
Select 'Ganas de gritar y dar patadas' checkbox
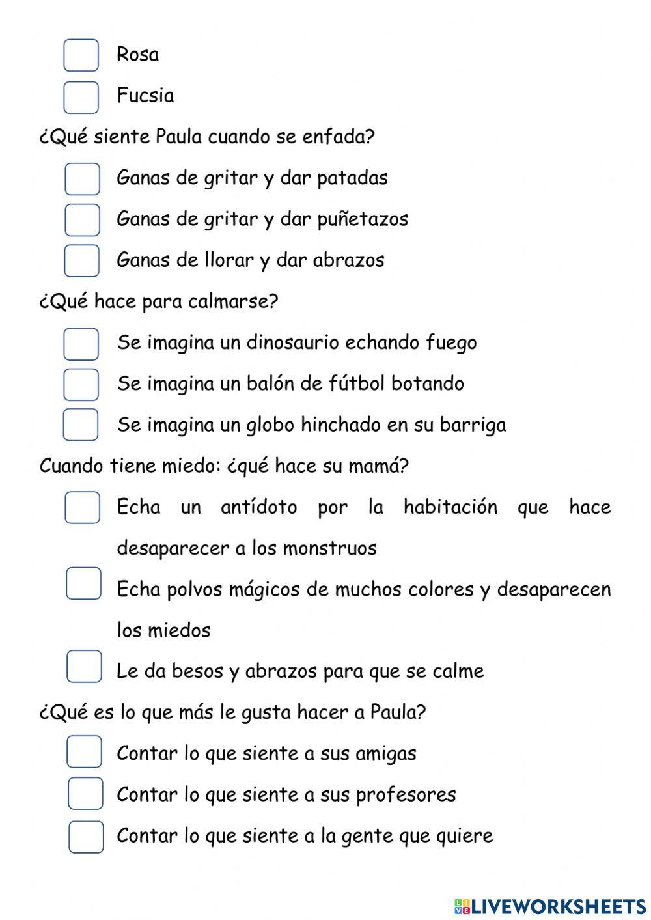(83, 179)
